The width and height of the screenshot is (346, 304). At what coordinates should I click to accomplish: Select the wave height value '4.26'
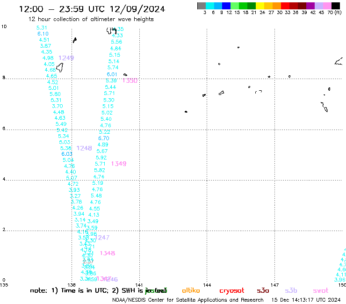coord(78,208)
